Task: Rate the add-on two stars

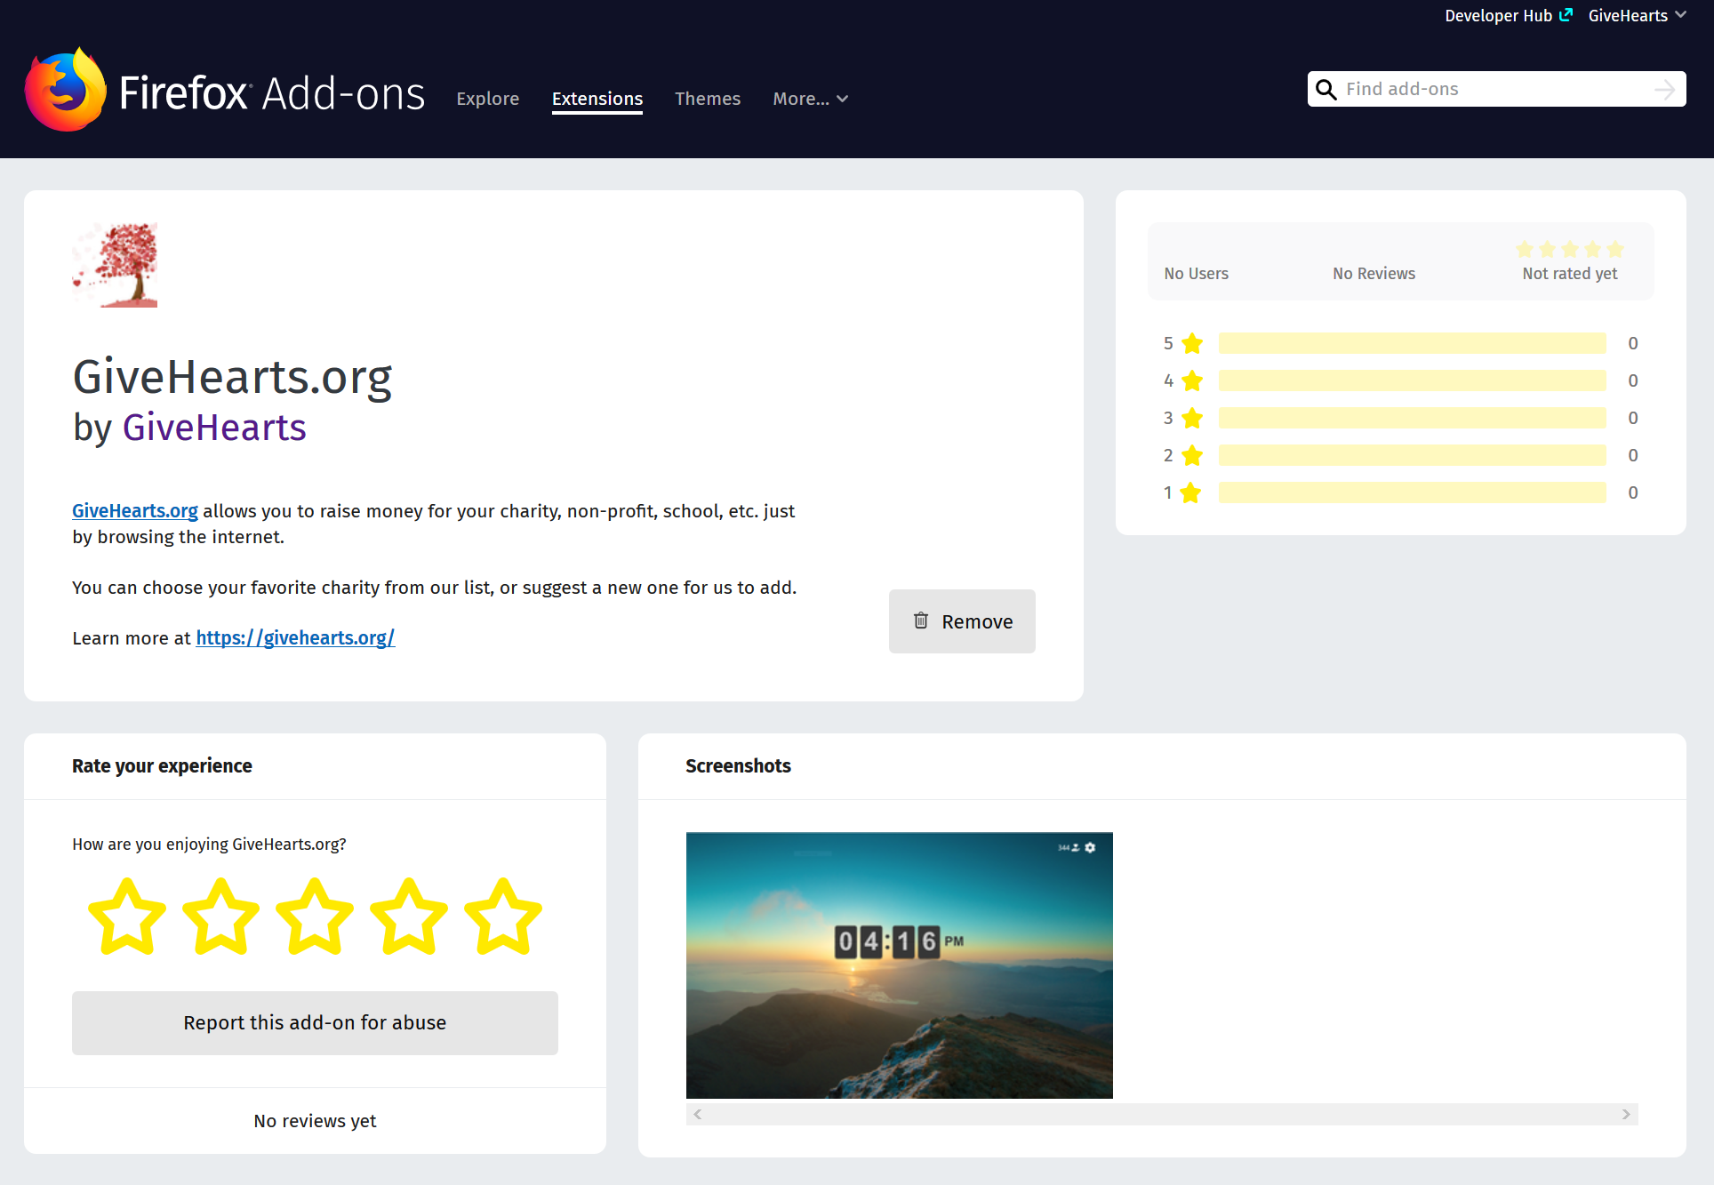Action: pyautogui.click(x=220, y=917)
